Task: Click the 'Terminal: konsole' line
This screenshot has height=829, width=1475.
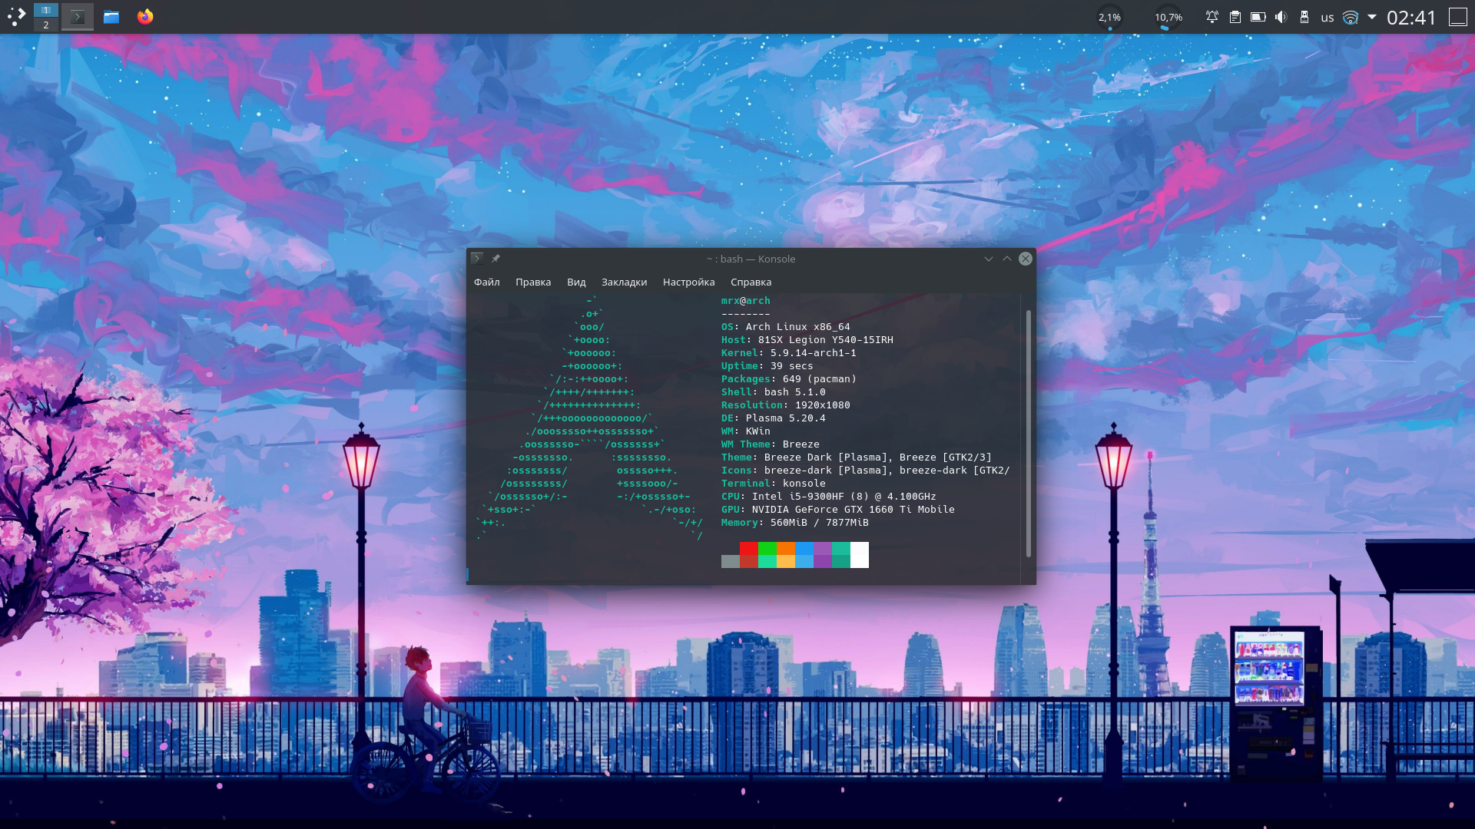Action: pyautogui.click(x=773, y=484)
